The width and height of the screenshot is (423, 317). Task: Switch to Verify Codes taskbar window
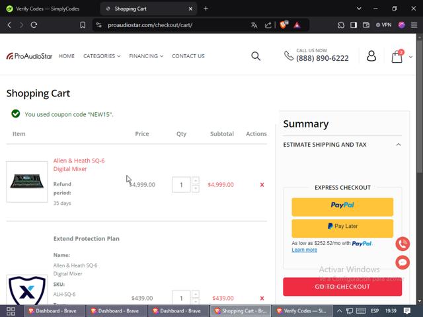pos(303,311)
